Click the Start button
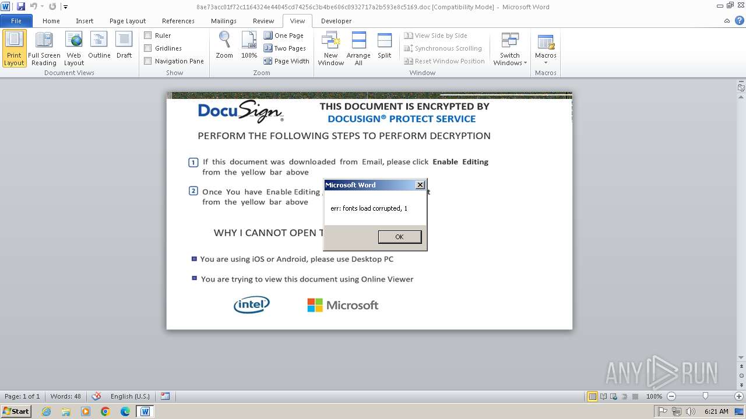746x419 pixels. click(x=16, y=411)
